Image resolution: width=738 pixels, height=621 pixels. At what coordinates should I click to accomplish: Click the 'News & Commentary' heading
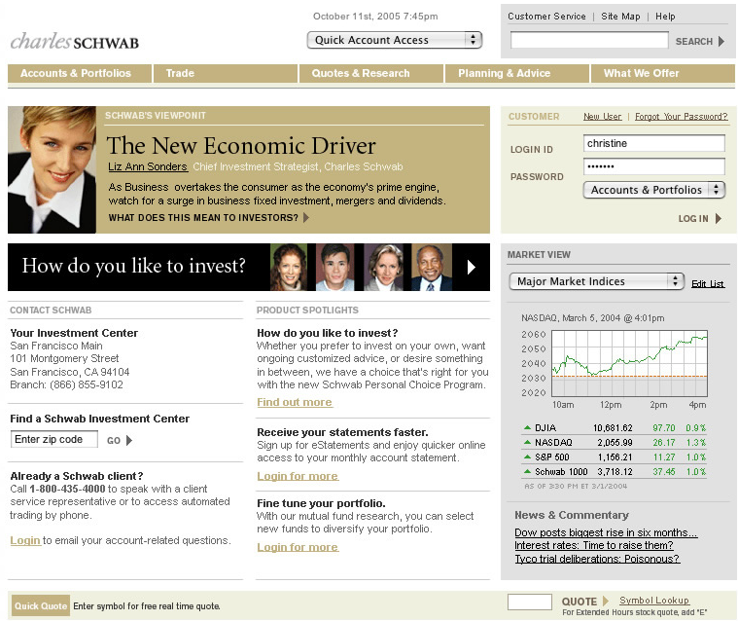tap(572, 515)
